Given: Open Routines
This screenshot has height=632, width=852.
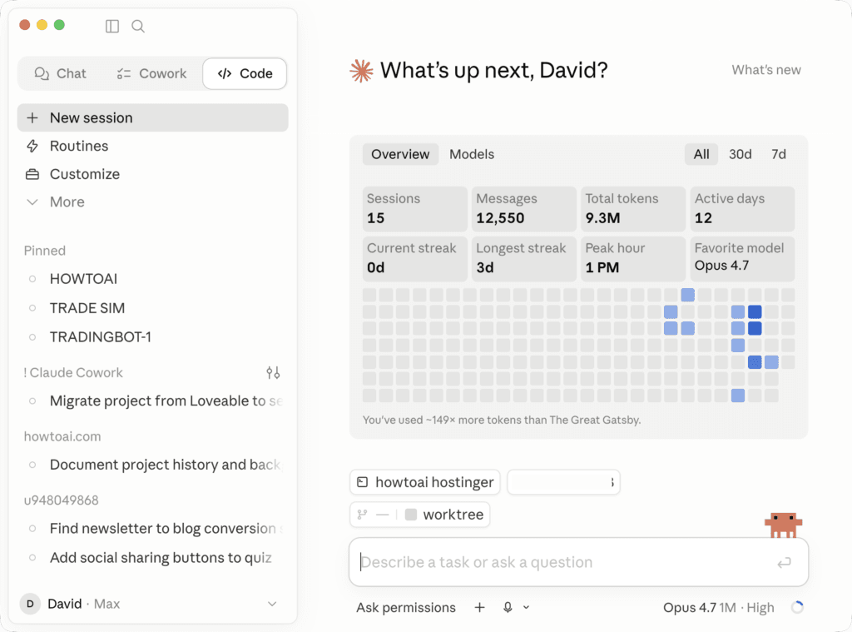Looking at the screenshot, I should (153, 146).
